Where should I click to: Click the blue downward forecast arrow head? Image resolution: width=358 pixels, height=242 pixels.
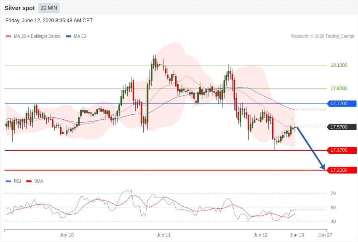click(323, 167)
